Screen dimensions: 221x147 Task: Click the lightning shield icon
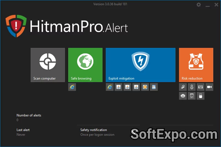click(140, 61)
